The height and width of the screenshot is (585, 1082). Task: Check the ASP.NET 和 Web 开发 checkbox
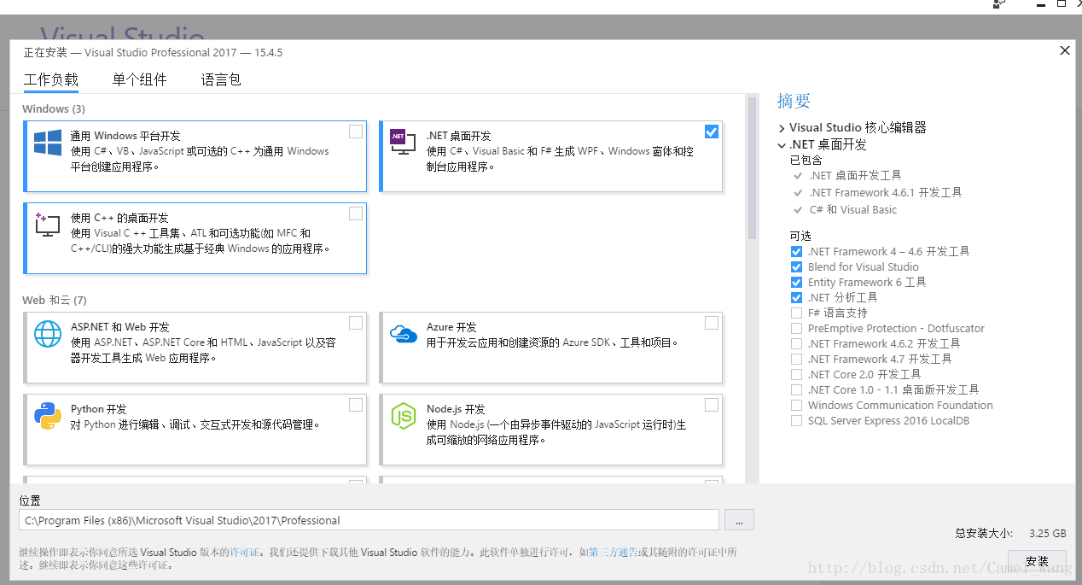point(356,323)
